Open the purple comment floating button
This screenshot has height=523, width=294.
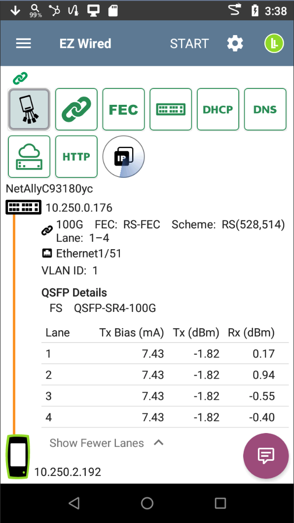click(x=266, y=456)
